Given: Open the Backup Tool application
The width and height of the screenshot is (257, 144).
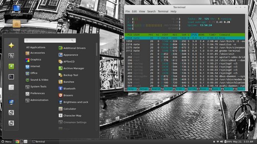Looking at the screenshot, I should [x=68, y=75].
